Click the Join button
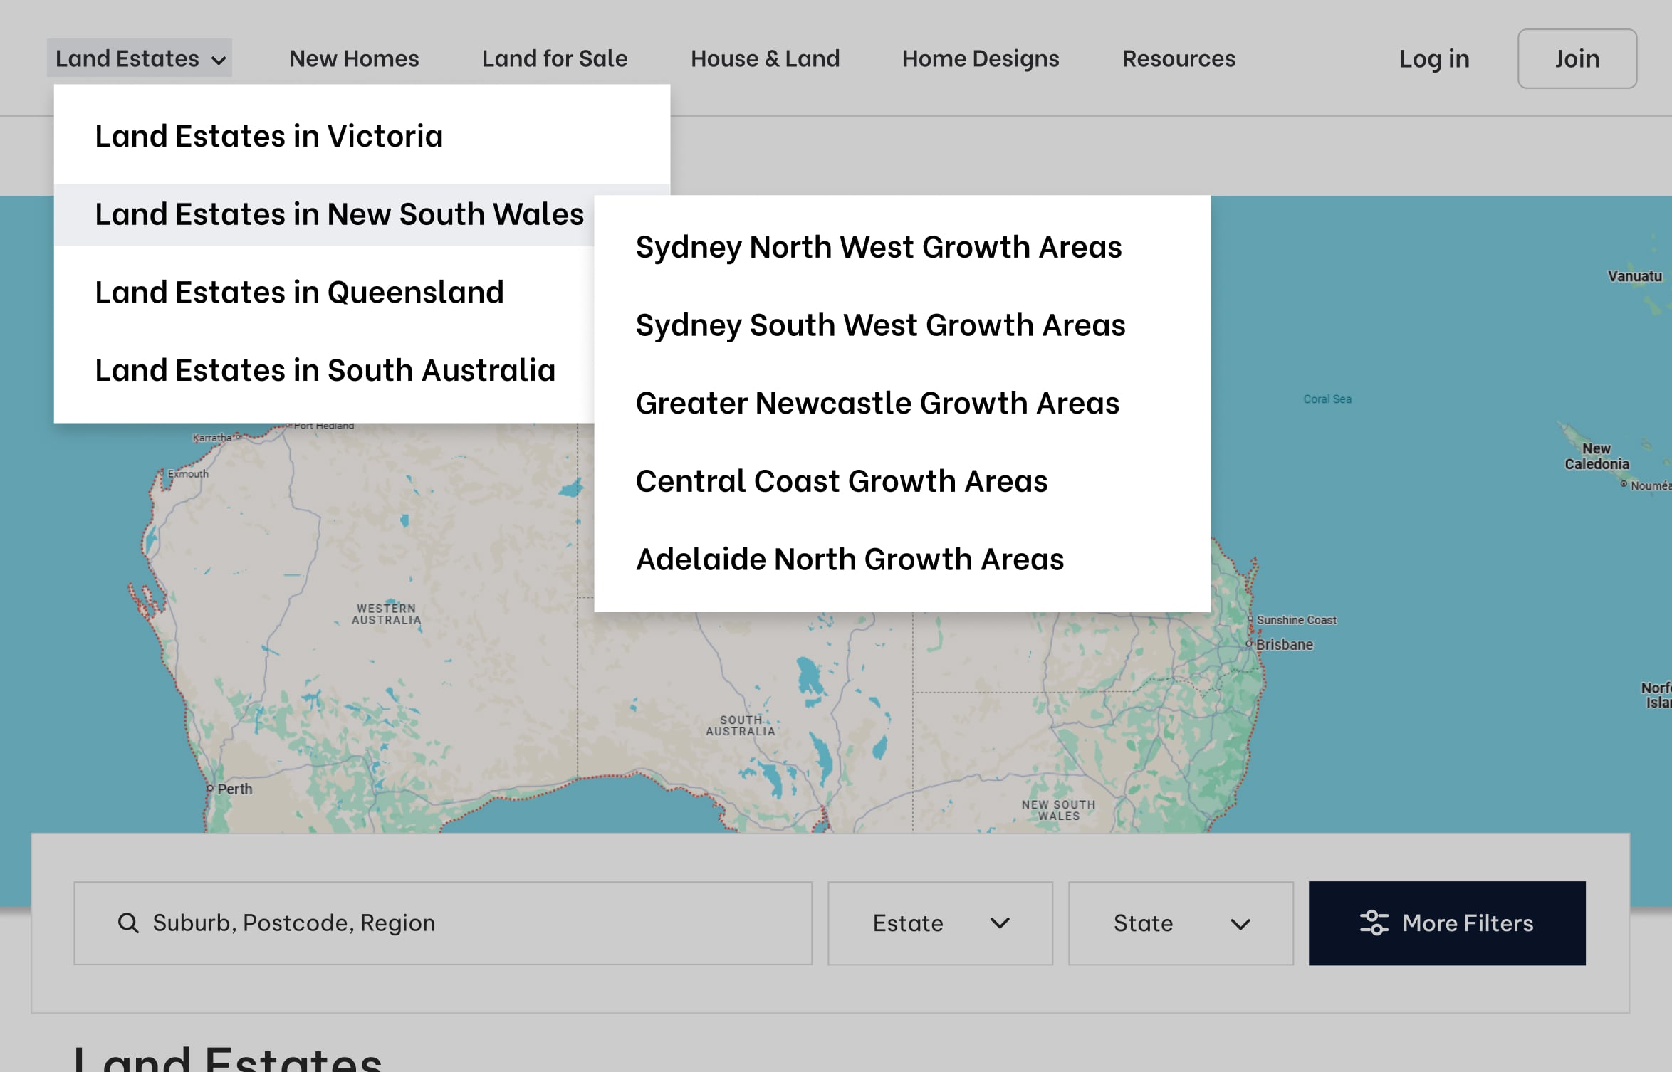The width and height of the screenshot is (1672, 1072). pos(1577,58)
